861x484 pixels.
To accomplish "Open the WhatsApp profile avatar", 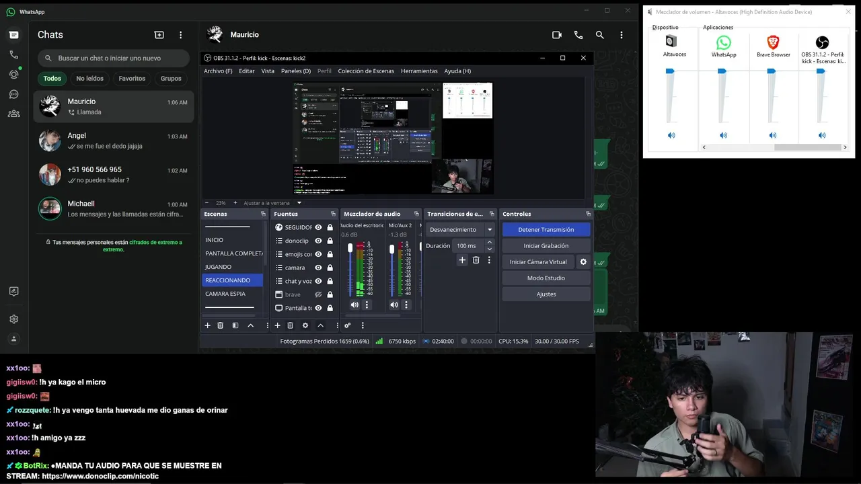I will 13,339.
